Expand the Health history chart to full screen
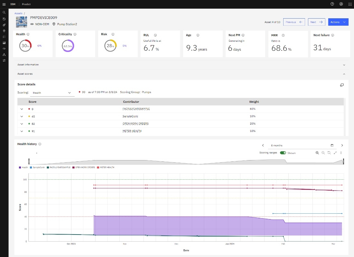The image size is (354, 257). tap(335, 153)
